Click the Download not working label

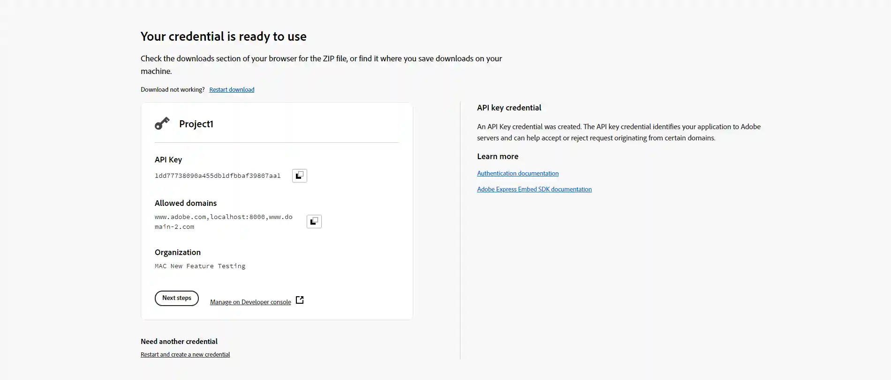[172, 89]
